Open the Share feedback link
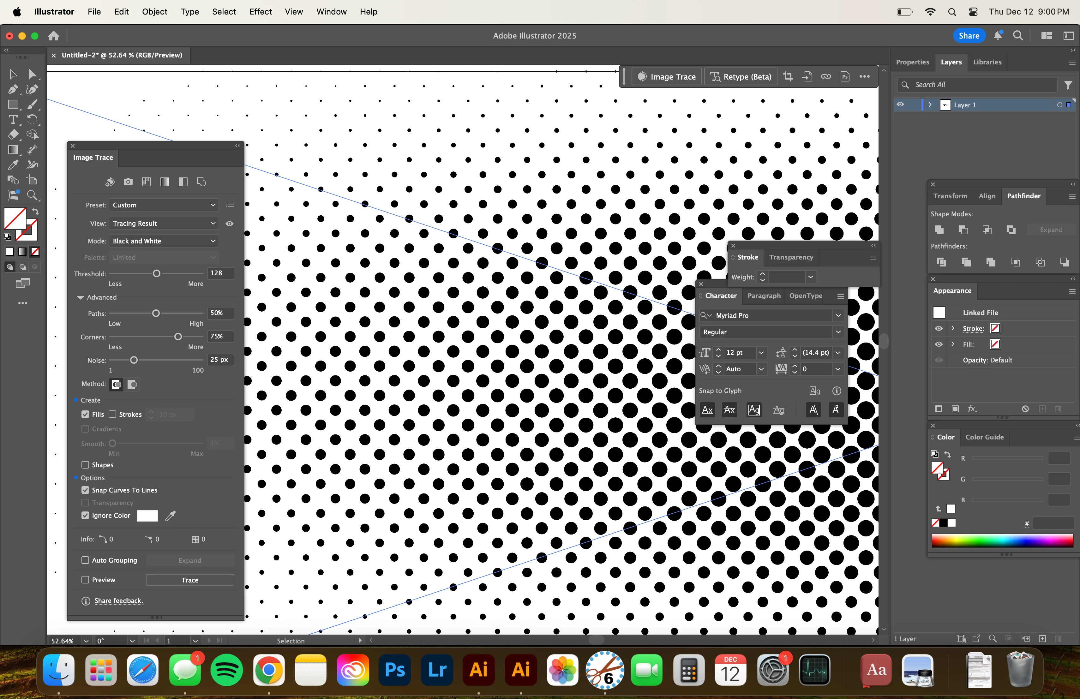 coord(118,600)
